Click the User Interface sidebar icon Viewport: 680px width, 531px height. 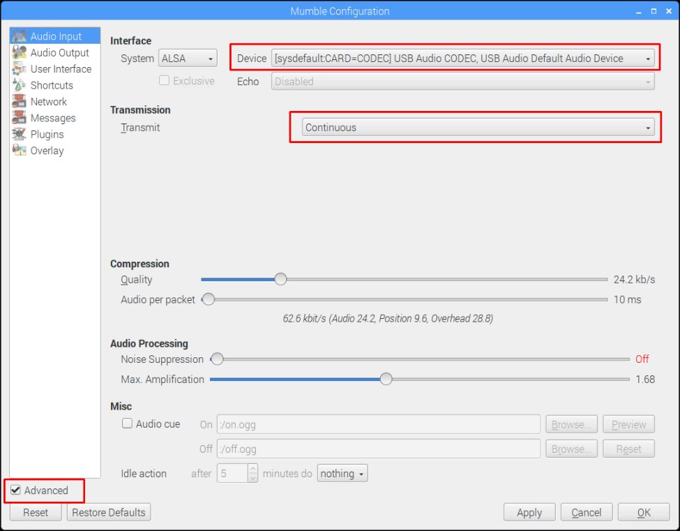click(x=19, y=68)
